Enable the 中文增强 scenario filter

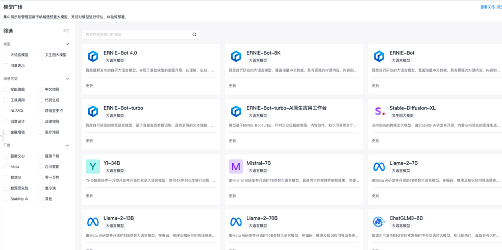point(40,89)
